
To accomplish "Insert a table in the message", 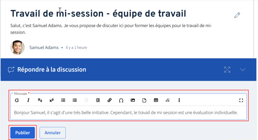I will [x=156, y=100].
